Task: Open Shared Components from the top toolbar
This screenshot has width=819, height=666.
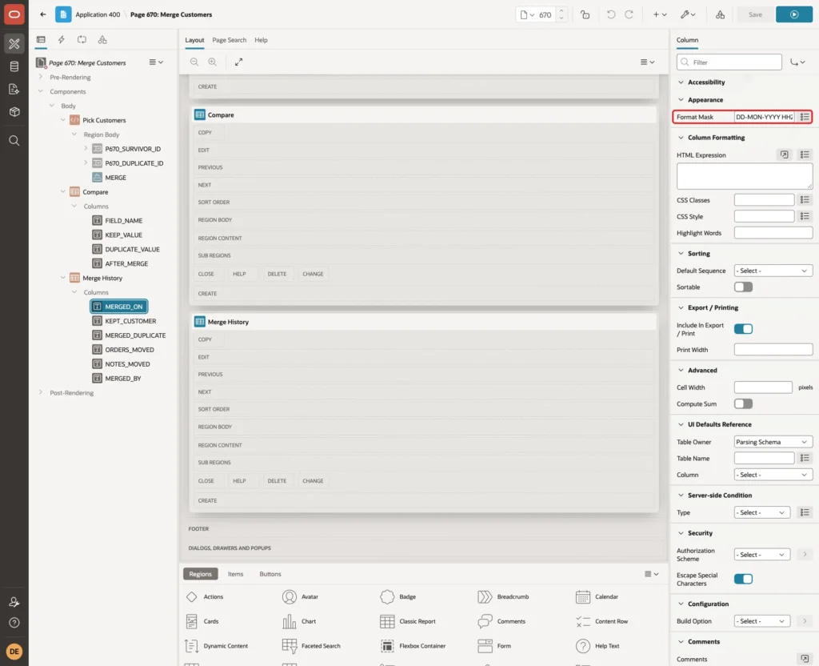Action: click(x=721, y=14)
